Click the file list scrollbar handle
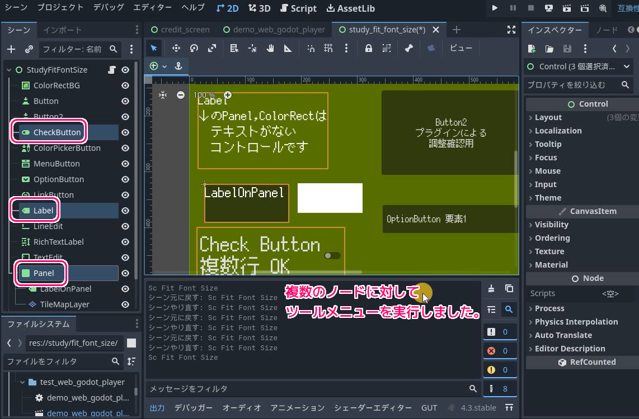The width and height of the screenshot is (639, 419). (136, 391)
